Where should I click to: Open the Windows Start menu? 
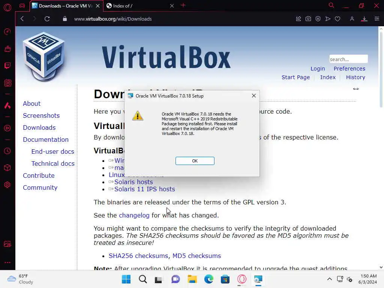(x=126, y=279)
